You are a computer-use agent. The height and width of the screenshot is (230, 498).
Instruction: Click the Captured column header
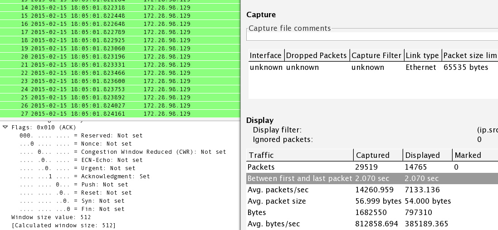tap(378, 155)
